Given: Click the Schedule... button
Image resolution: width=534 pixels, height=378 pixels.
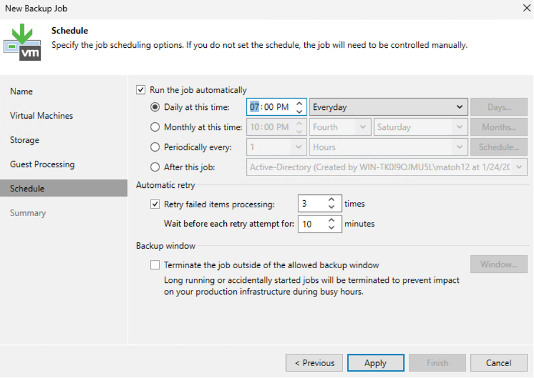Looking at the screenshot, I should coord(499,147).
